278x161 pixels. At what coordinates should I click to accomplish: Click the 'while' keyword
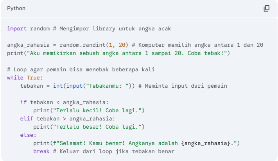point(15,78)
